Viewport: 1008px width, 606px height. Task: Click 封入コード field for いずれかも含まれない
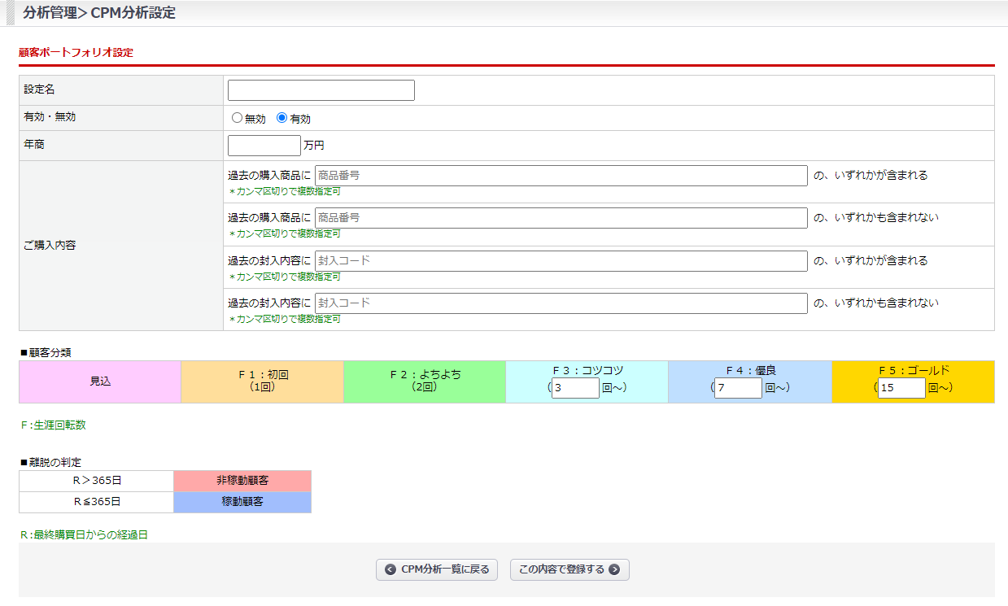561,303
